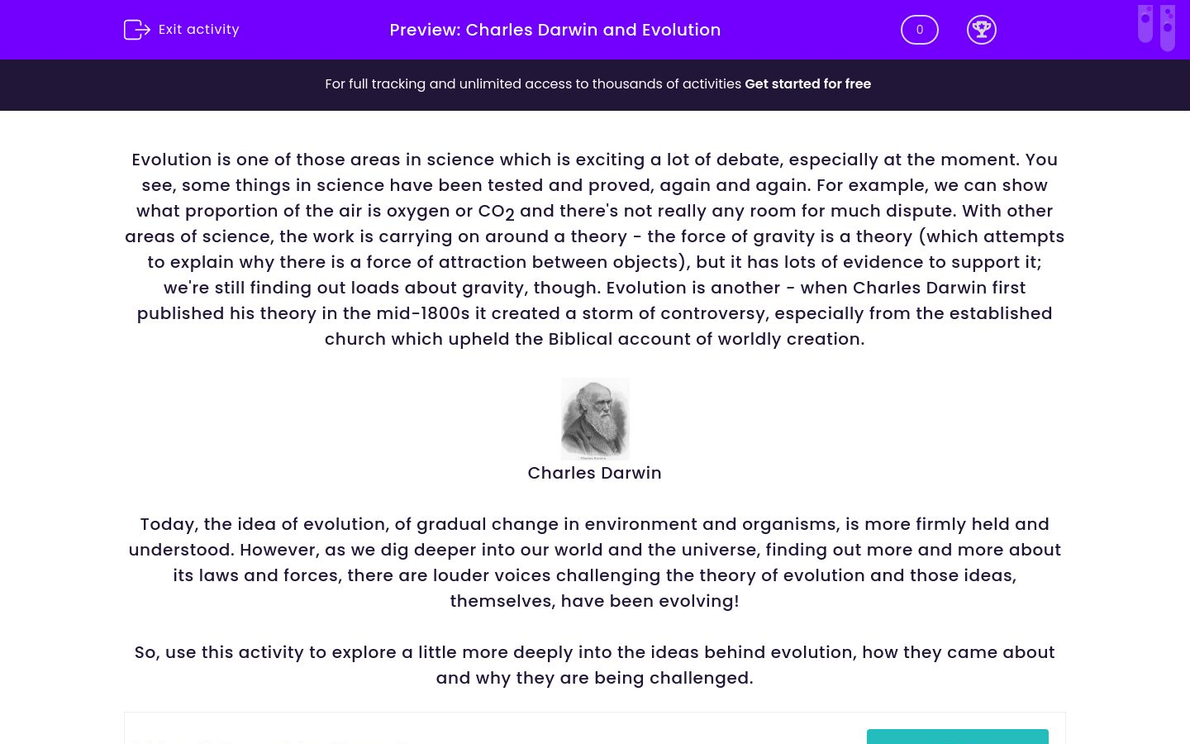The width and height of the screenshot is (1190, 744).
Task: Click the question card at the bottom
Action: (595, 729)
